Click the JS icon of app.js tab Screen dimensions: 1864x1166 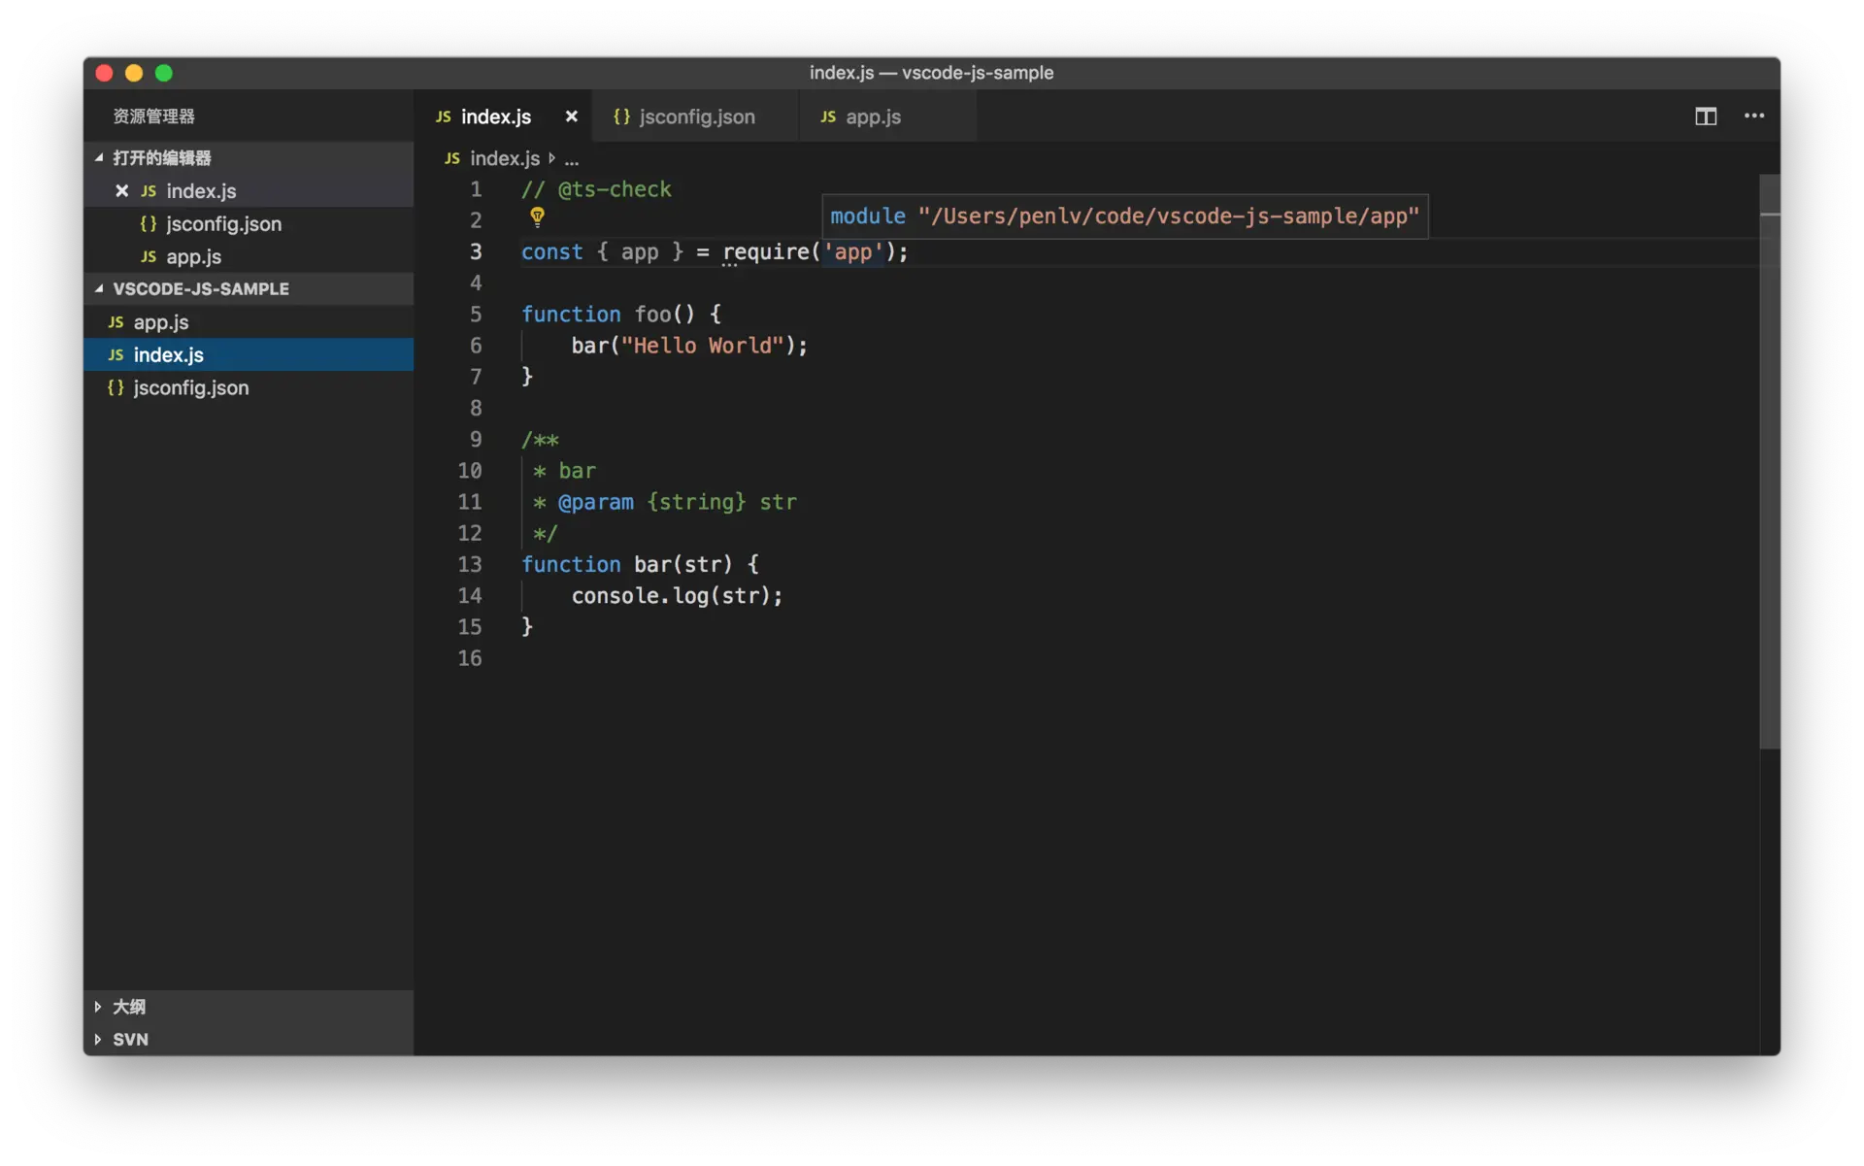point(828,117)
